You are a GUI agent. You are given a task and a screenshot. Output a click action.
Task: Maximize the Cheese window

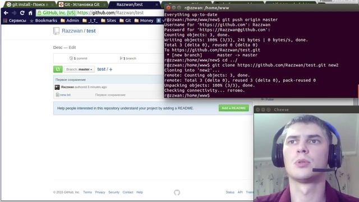268,110
